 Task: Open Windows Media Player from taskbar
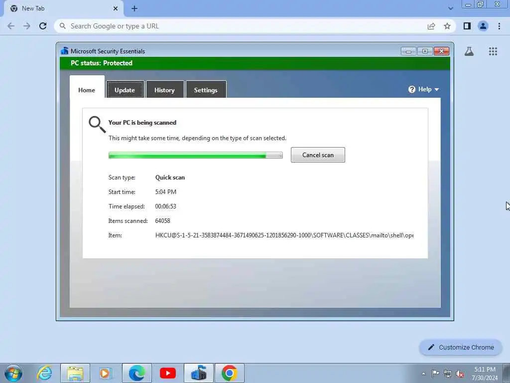[106, 373]
